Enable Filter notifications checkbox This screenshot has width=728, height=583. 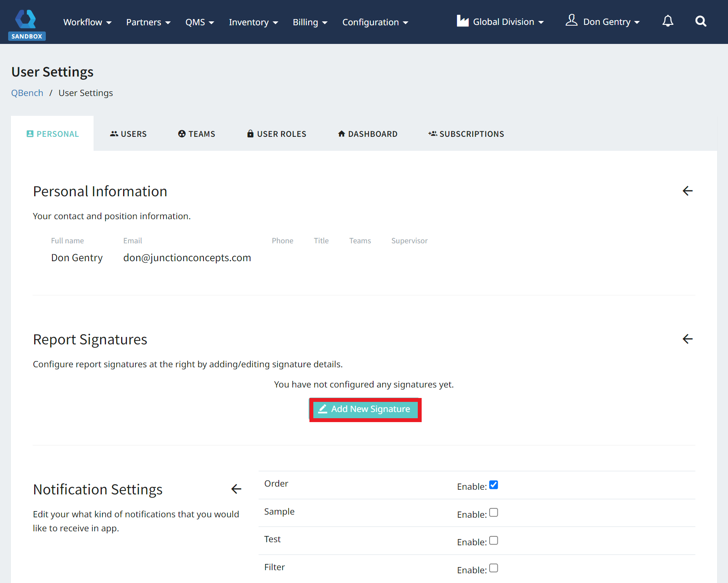pyautogui.click(x=493, y=568)
